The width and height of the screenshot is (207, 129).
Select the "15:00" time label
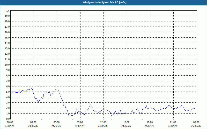click(126, 122)
